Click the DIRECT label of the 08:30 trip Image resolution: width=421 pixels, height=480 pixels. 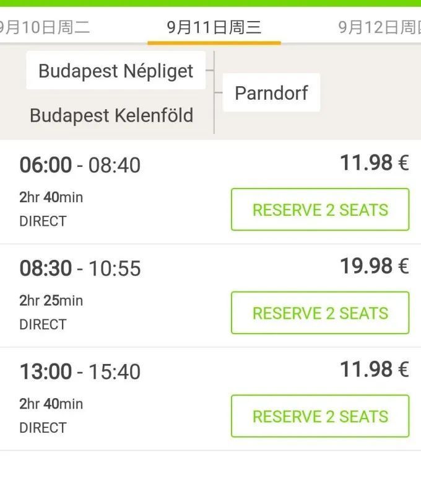tap(43, 324)
